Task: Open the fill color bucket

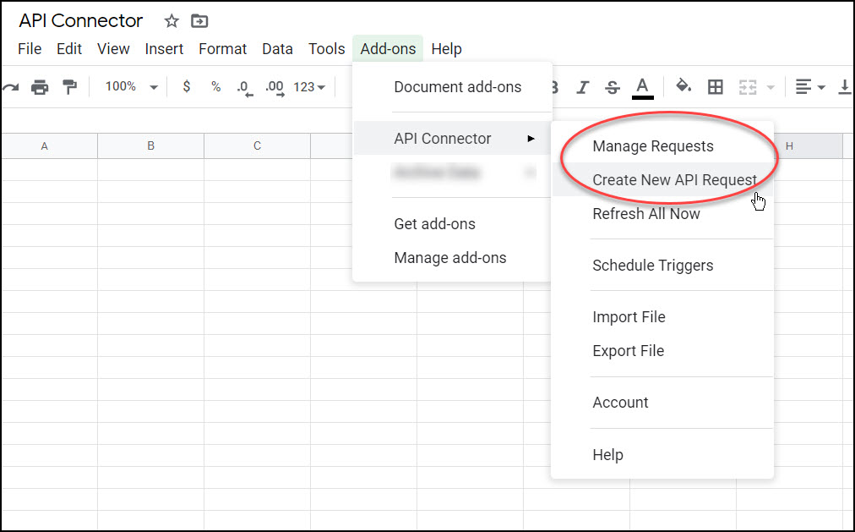Action: tap(683, 86)
